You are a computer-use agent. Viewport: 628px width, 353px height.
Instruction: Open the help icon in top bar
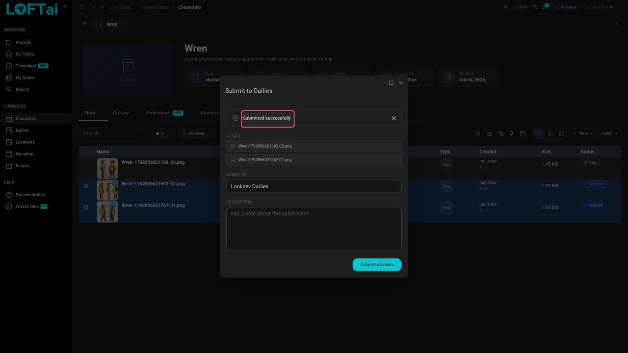[x=535, y=7]
